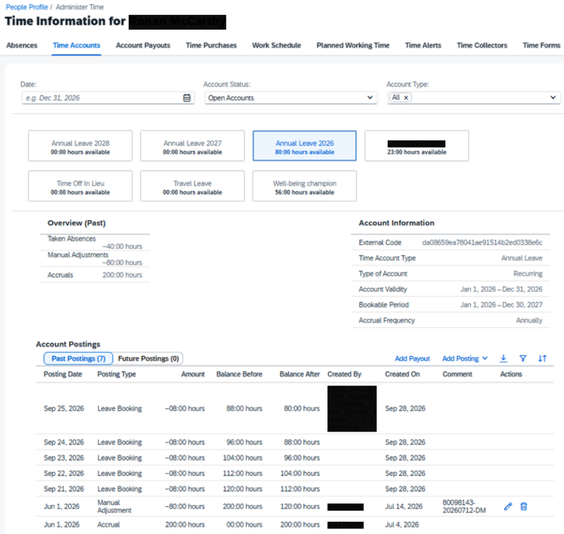This screenshot has width=564, height=534.
Task: Open the Add Posting dropdown menu
Action: (465, 358)
